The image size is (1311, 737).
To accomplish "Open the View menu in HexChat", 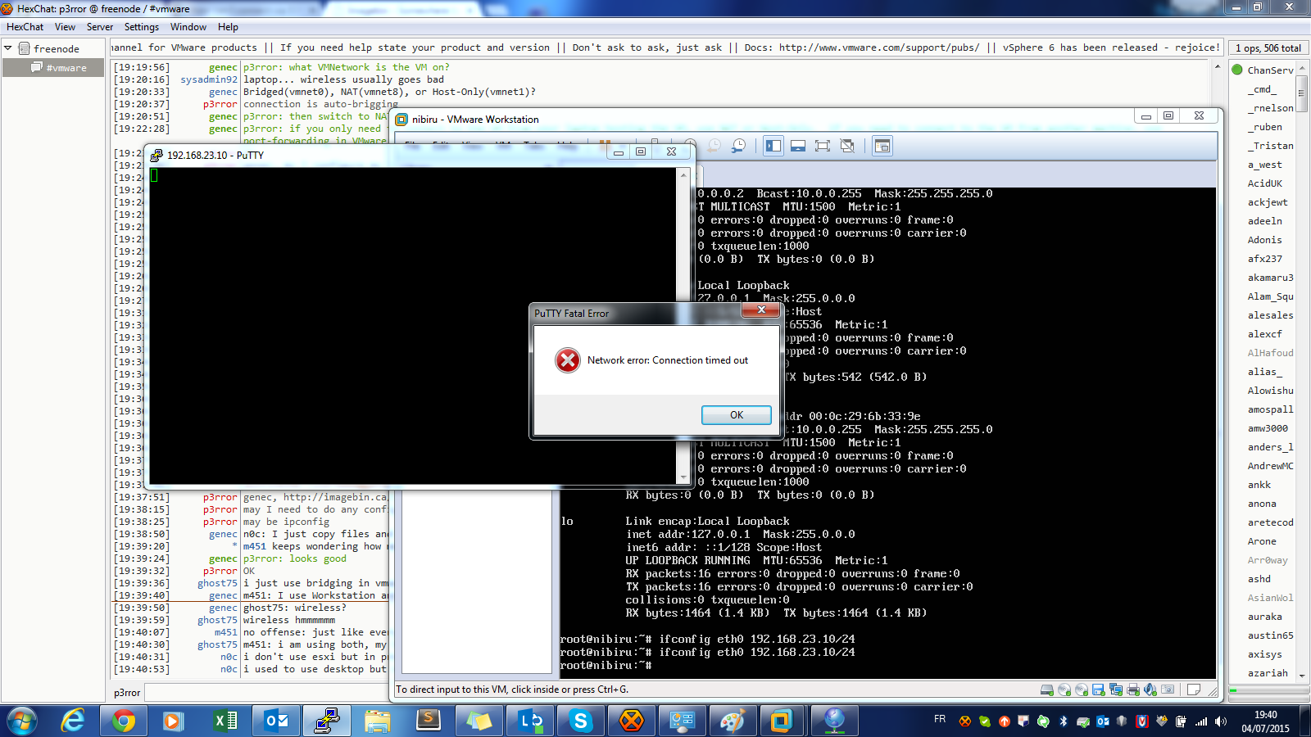I will click(x=65, y=27).
